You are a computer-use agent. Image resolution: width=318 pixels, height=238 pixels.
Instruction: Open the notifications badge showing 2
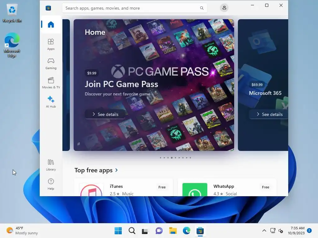point(309,230)
